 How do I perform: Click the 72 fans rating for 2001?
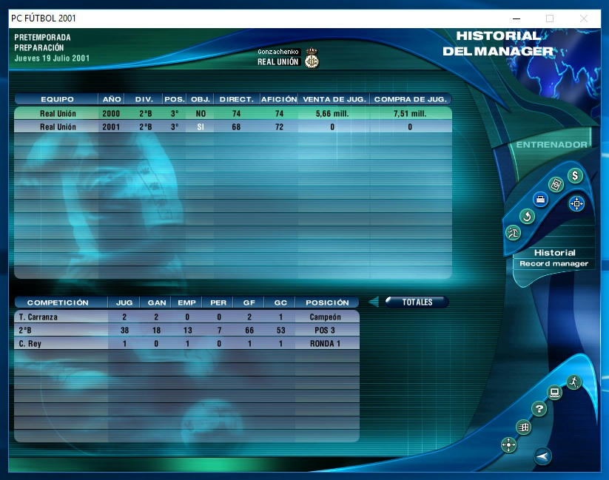(x=279, y=126)
